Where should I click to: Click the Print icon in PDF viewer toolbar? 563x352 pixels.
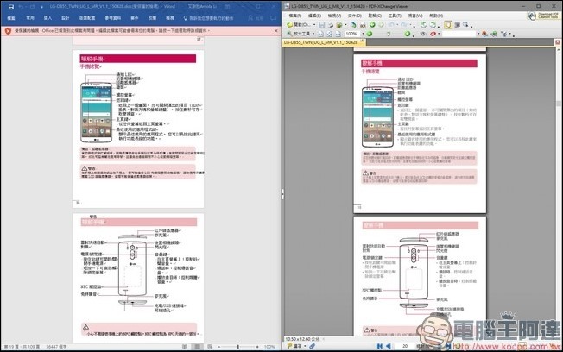331,25
